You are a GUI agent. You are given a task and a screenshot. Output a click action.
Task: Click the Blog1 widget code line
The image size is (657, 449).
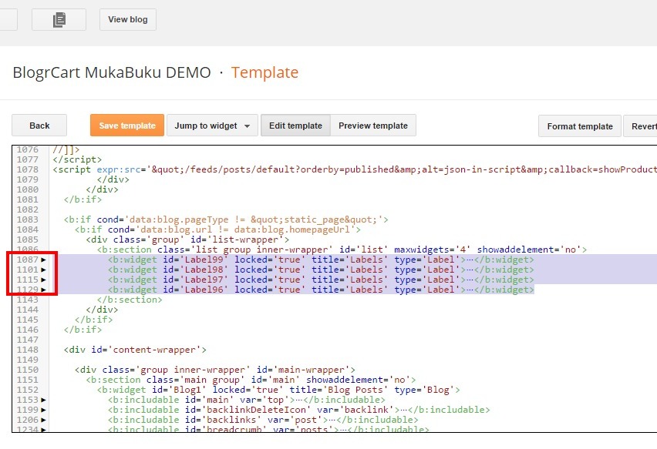pos(278,390)
